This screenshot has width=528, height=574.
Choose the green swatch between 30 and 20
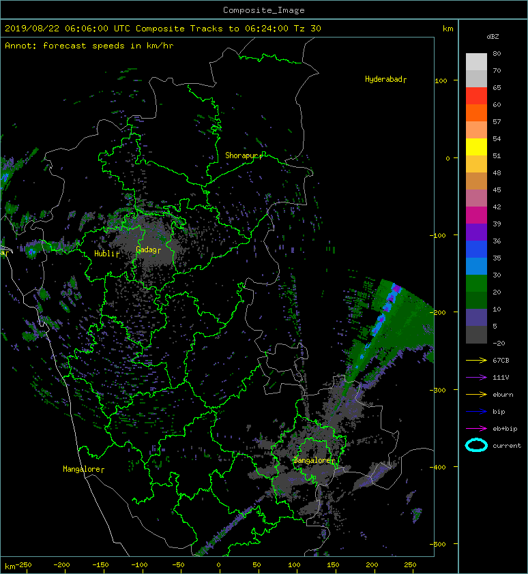pyautogui.click(x=476, y=284)
